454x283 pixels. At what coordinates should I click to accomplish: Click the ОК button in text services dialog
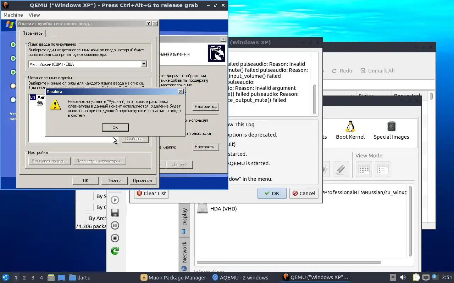click(85, 180)
